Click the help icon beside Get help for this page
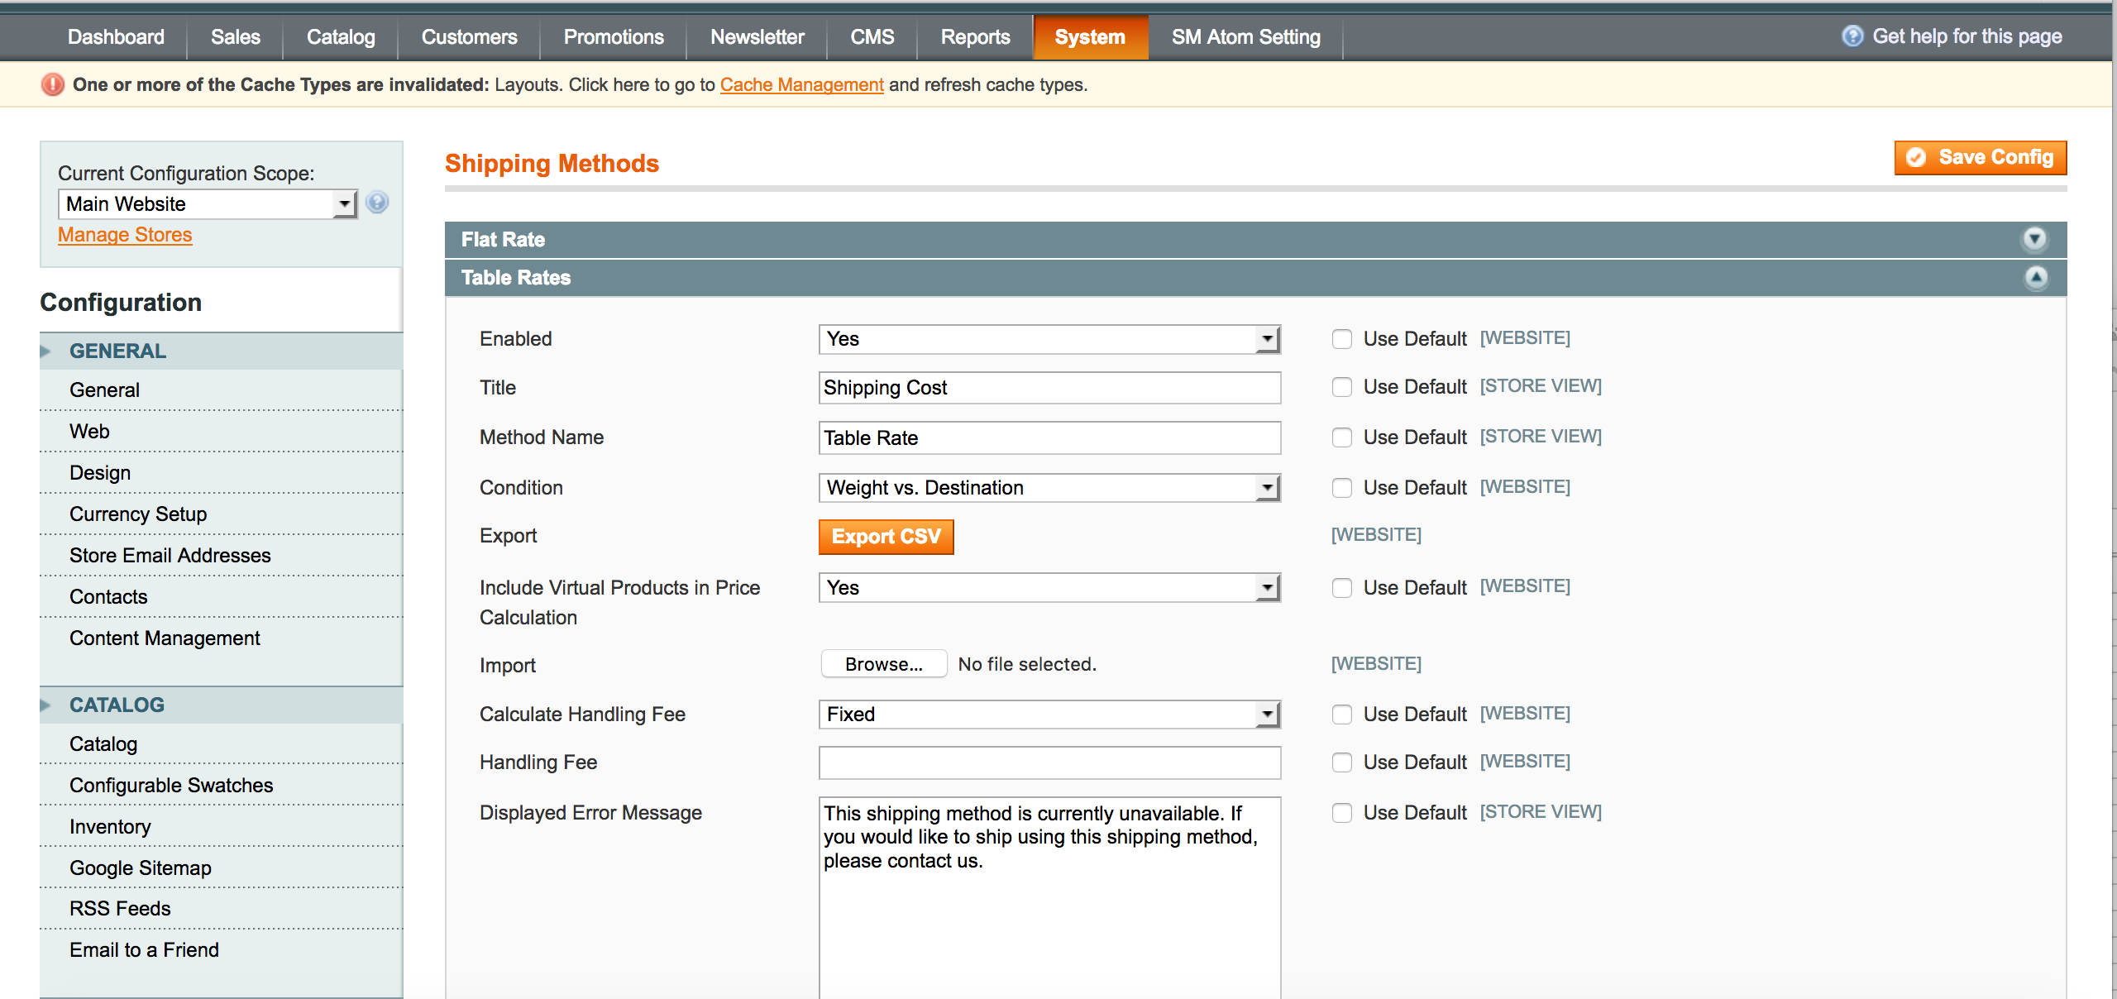Image resolution: width=2117 pixels, height=999 pixels. [x=1852, y=36]
